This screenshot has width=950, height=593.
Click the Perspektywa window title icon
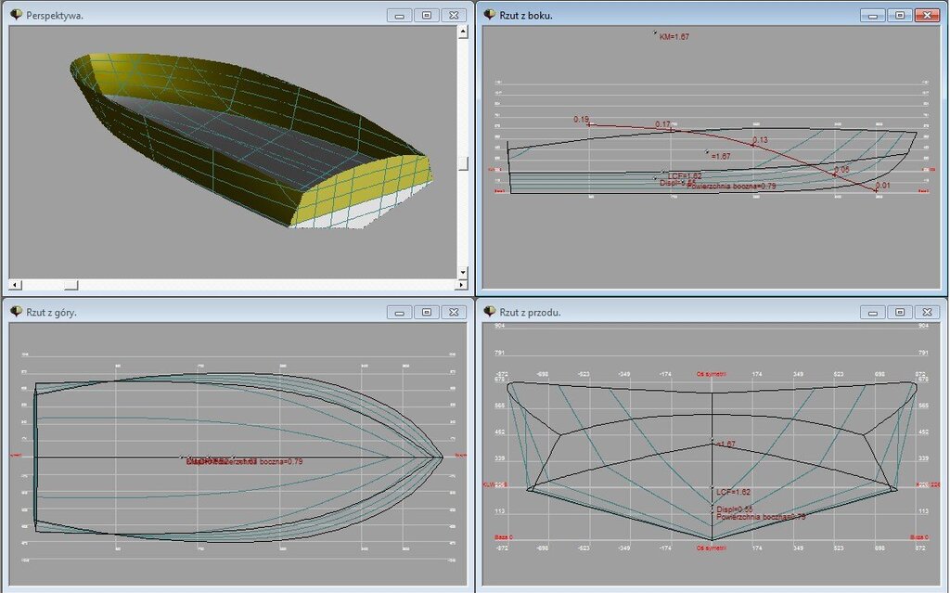[17, 15]
